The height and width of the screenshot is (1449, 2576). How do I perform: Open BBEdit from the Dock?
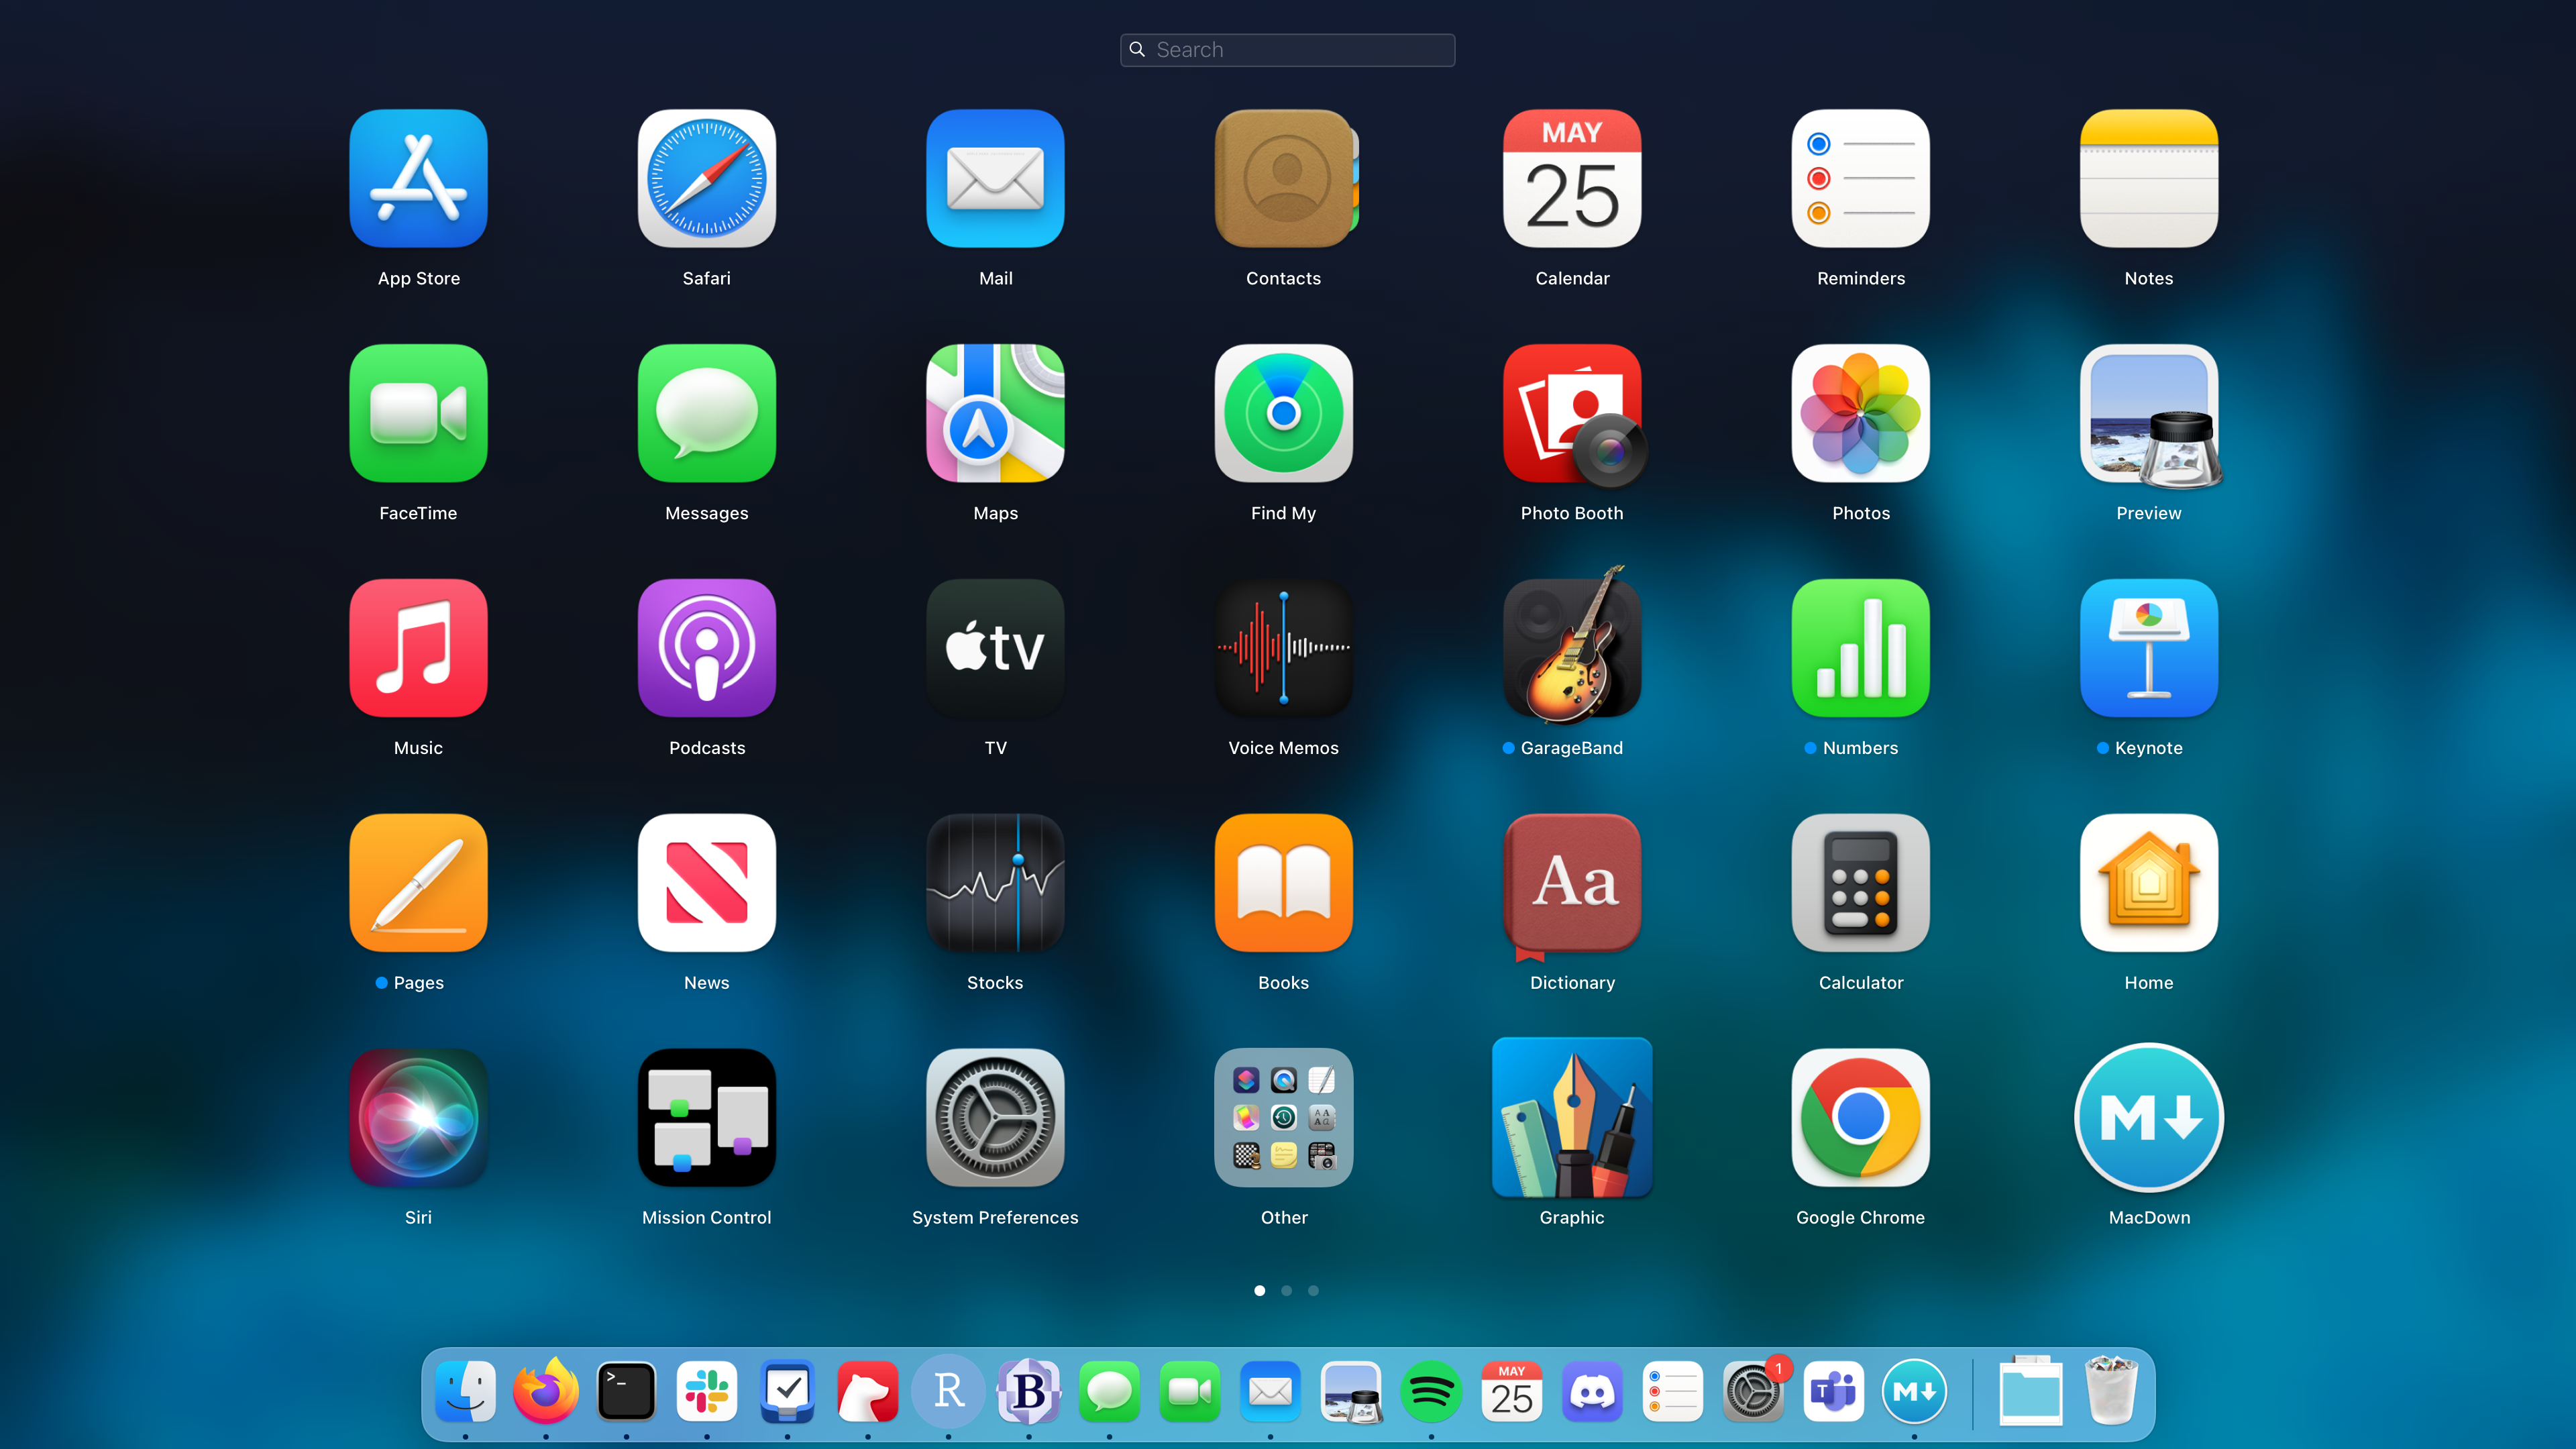point(1029,1391)
